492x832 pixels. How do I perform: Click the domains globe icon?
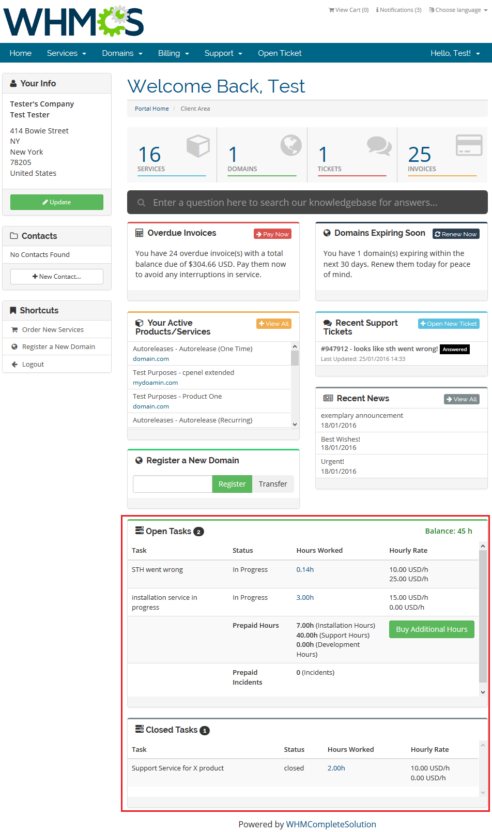(291, 145)
